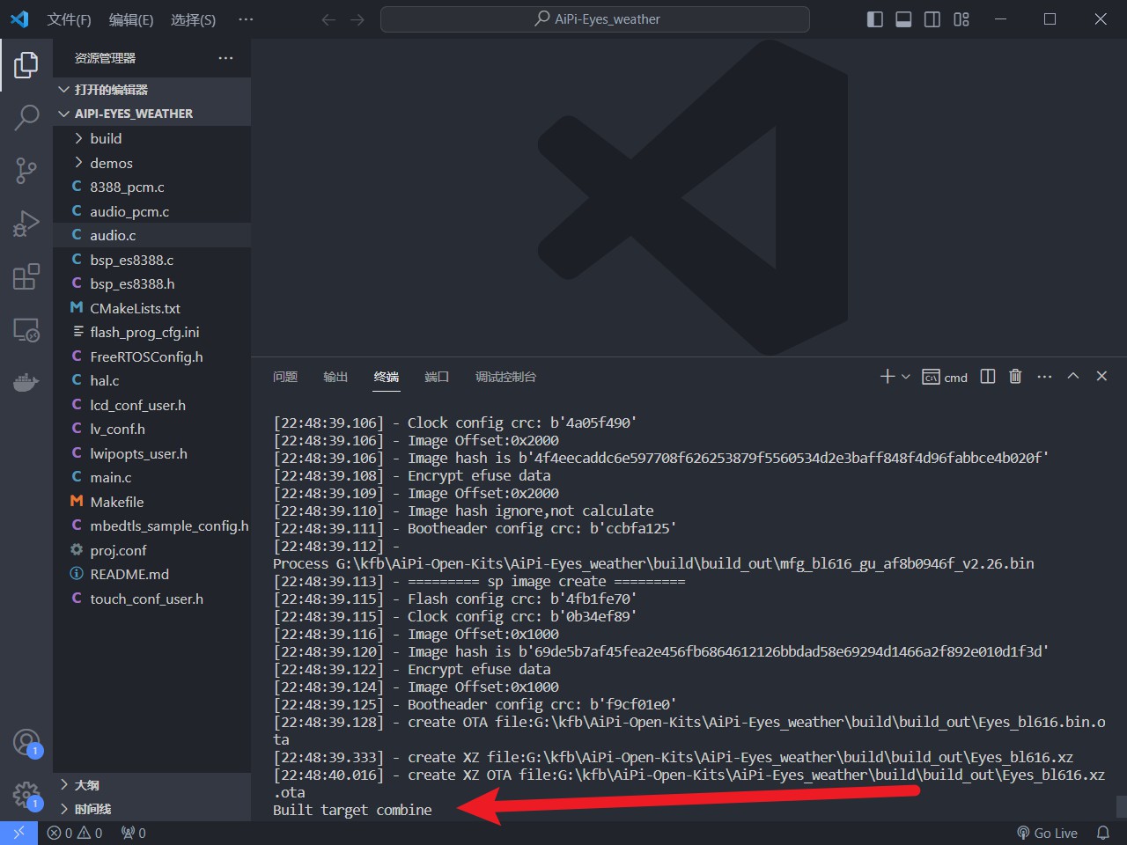Screen dimensions: 1127x845
Task: Open 8388_pcm.c file
Action: point(151,187)
